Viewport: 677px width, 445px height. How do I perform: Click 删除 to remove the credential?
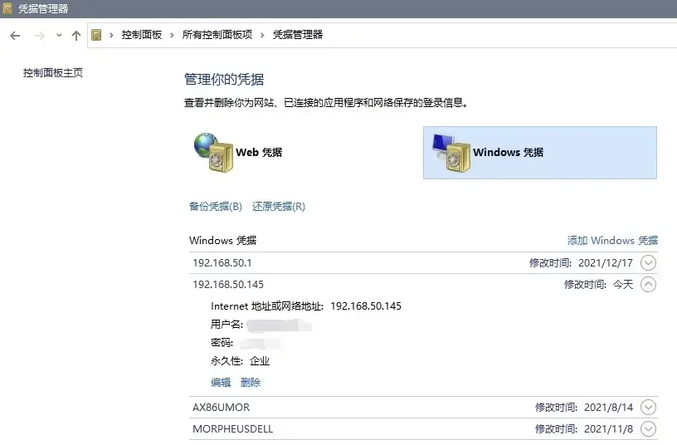click(x=251, y=383)
